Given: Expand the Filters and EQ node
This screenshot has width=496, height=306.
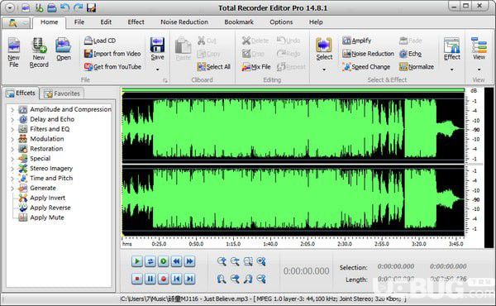Looking at the screenshot, I should coord(12,129).
